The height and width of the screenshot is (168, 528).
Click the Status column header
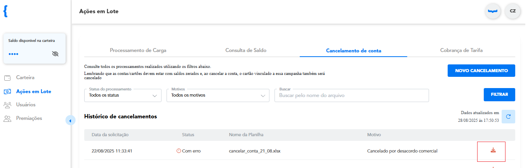point(188,135)
